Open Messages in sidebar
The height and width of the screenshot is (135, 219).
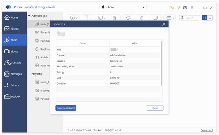pyautogui.click(x=14, y=74)
